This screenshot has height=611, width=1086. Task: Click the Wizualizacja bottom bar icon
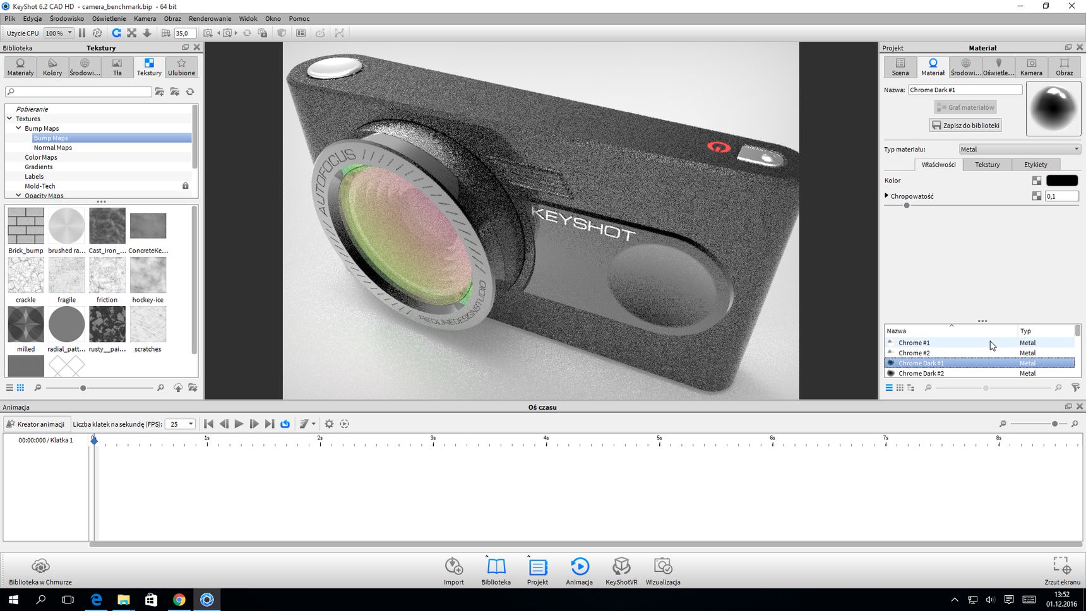[x=663, y=571]
